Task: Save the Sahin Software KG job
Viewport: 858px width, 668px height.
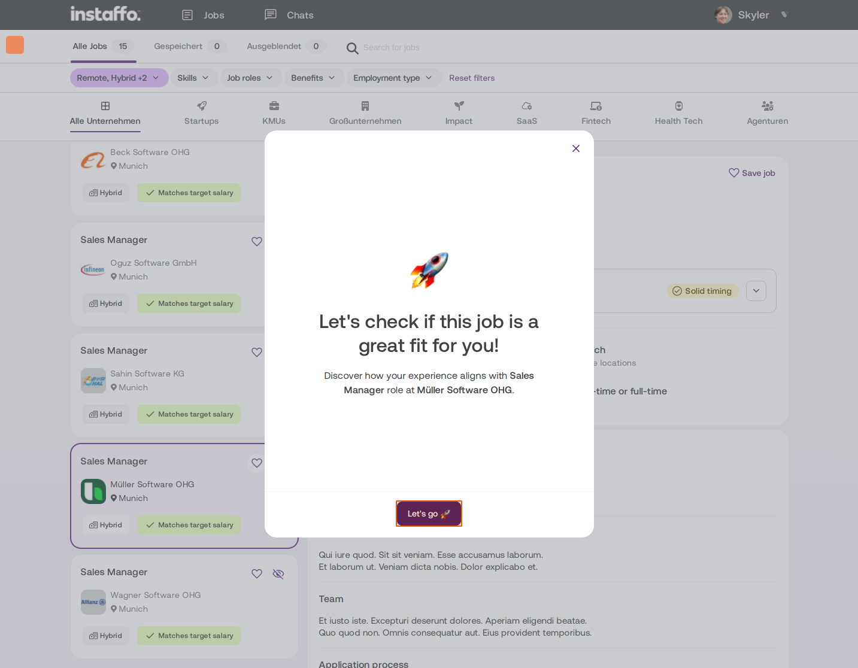Action: (257, 352)
